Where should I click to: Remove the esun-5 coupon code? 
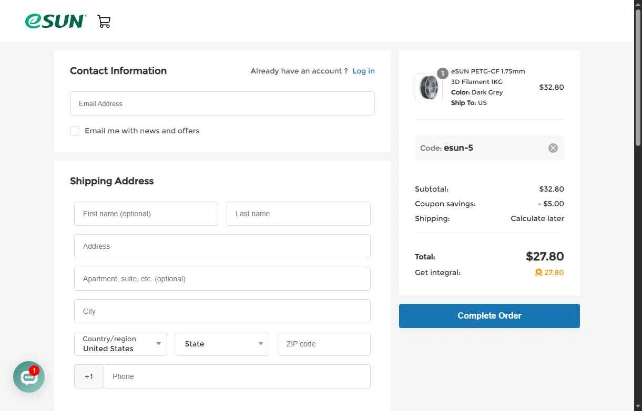point(553,148)
